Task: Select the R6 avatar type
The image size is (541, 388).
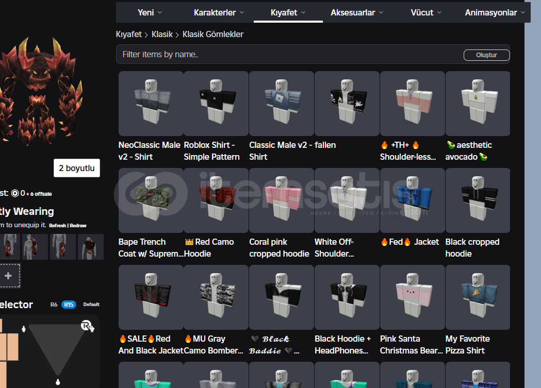Action: coord(54,305)
